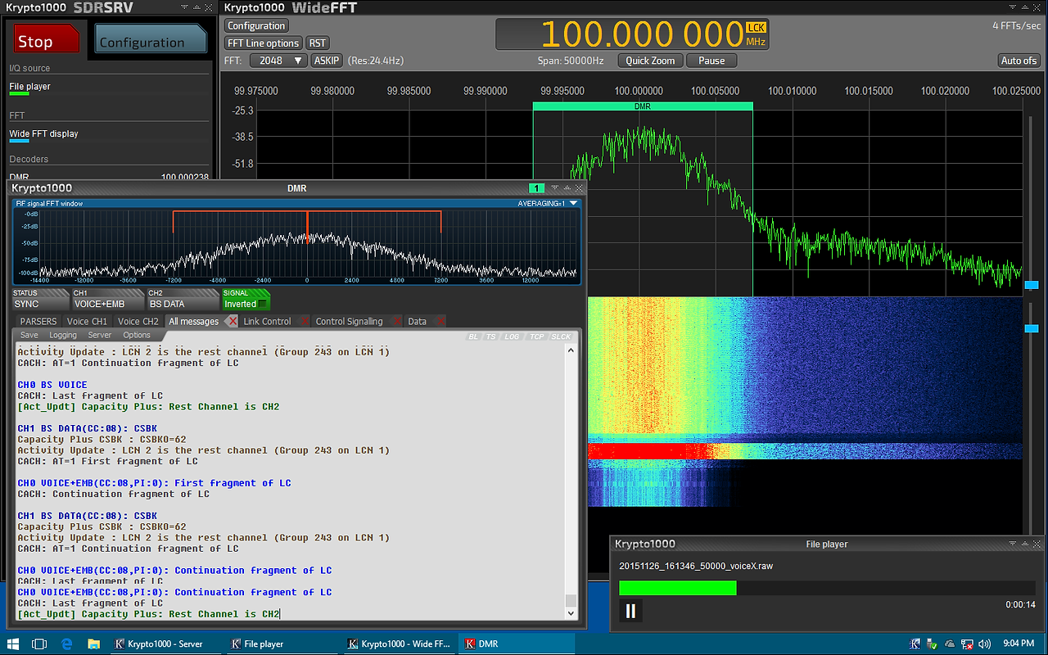Click the green DMR instance number 1 badge
Screen dimensions: 1048x655
pos(536,188)
